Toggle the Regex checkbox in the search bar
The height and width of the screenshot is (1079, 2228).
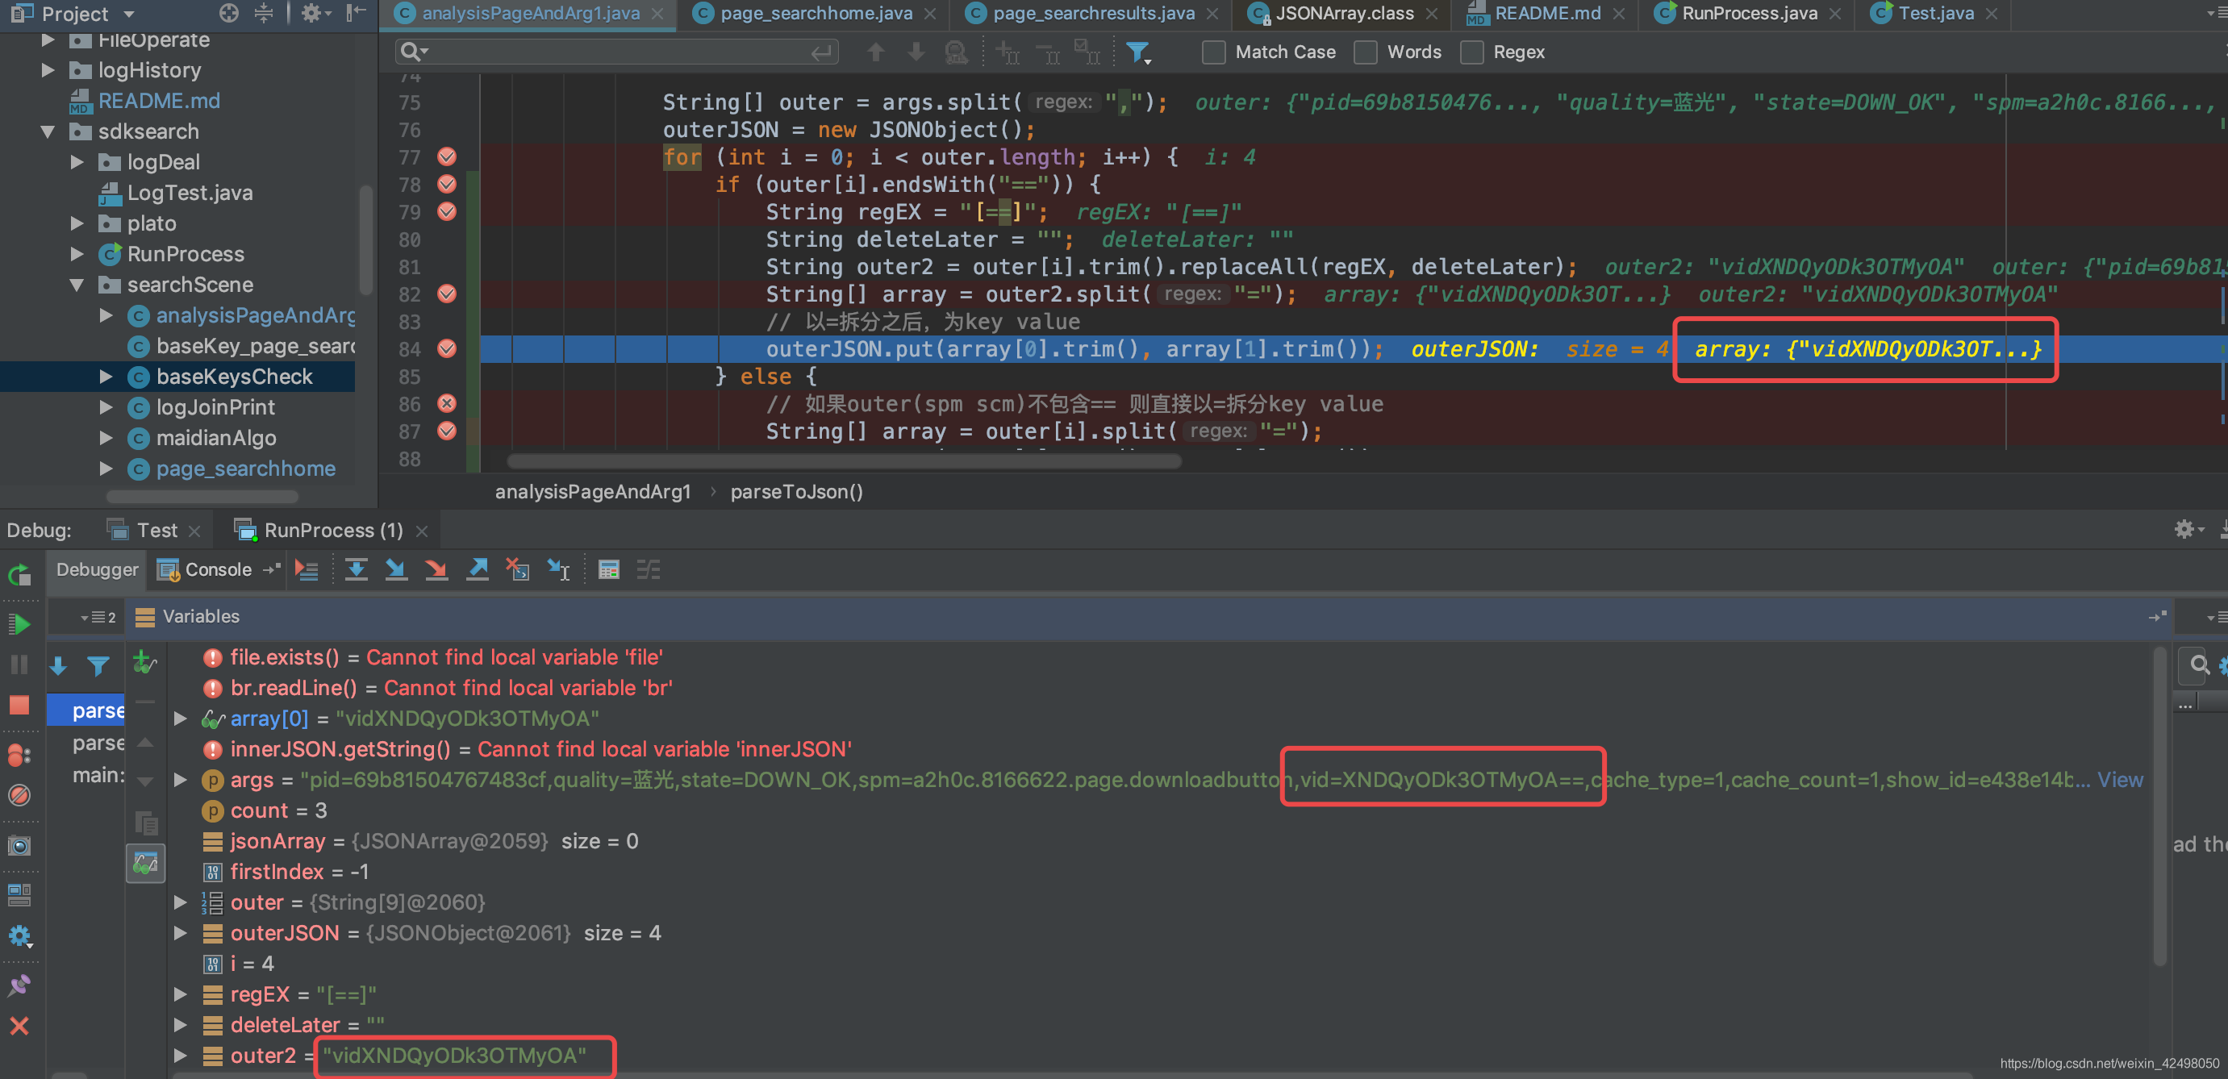(1471, 52)
